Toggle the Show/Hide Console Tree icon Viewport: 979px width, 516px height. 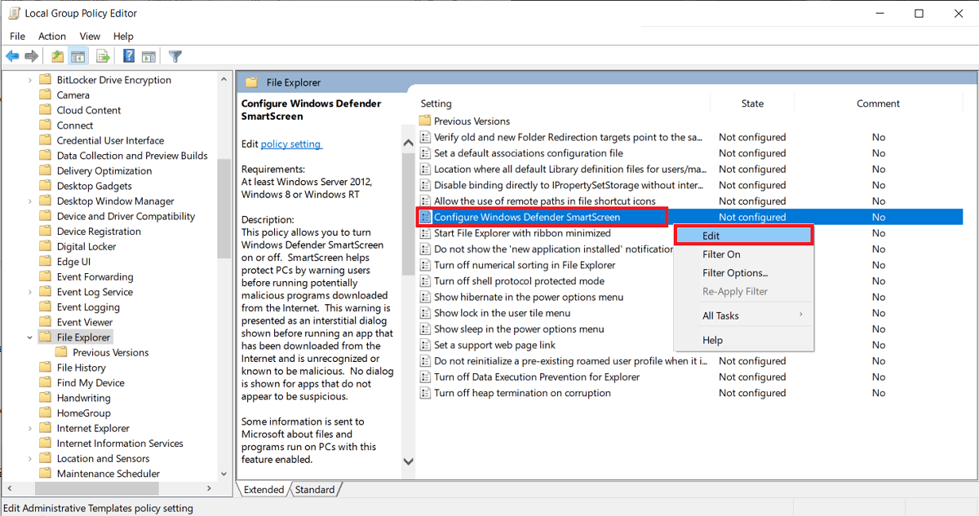click(x=78, y=55)
